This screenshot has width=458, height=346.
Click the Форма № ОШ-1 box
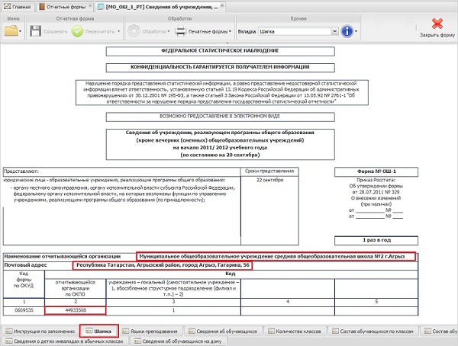(376, 171)
